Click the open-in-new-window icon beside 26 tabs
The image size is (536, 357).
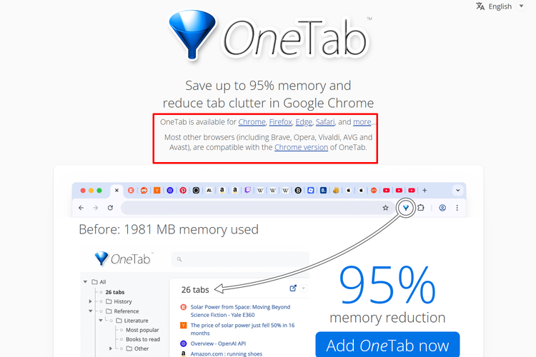point(293,288)
